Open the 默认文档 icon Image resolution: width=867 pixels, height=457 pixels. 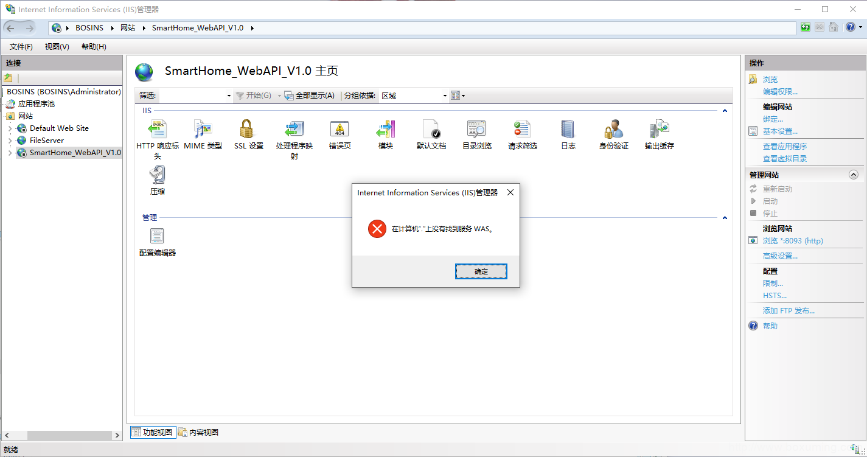click(x=431, y=134)
